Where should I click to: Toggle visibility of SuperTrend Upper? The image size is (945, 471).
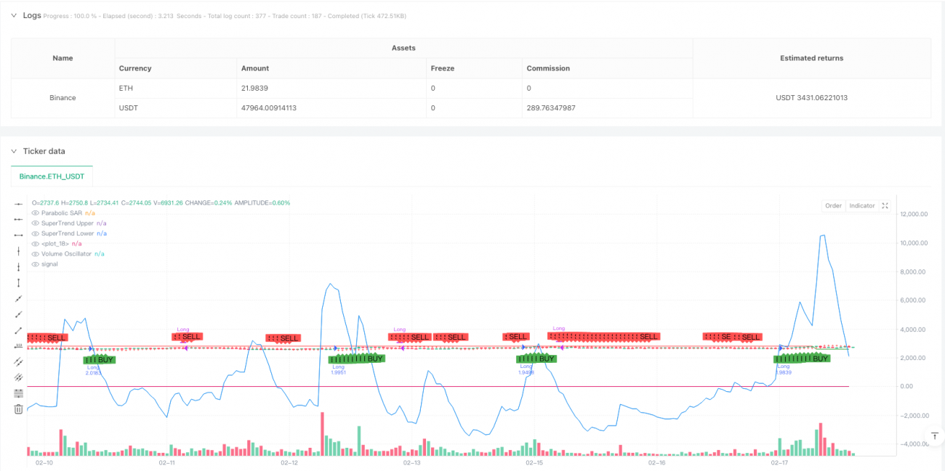[36, 224]
